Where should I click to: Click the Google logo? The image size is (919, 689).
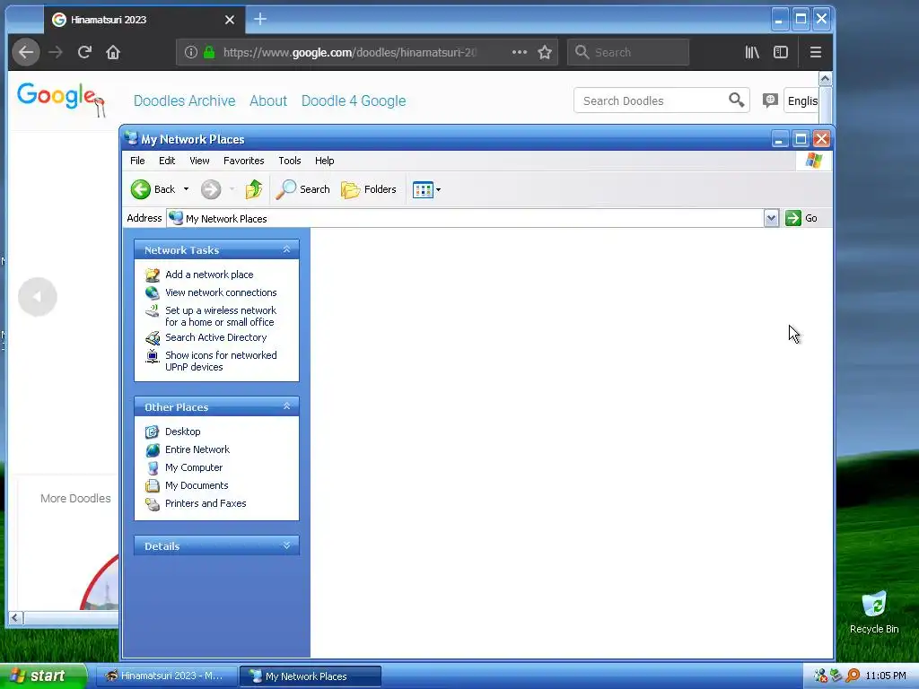(x=61, y=99)
